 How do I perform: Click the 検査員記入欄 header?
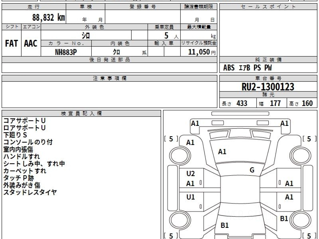point(81,113)
